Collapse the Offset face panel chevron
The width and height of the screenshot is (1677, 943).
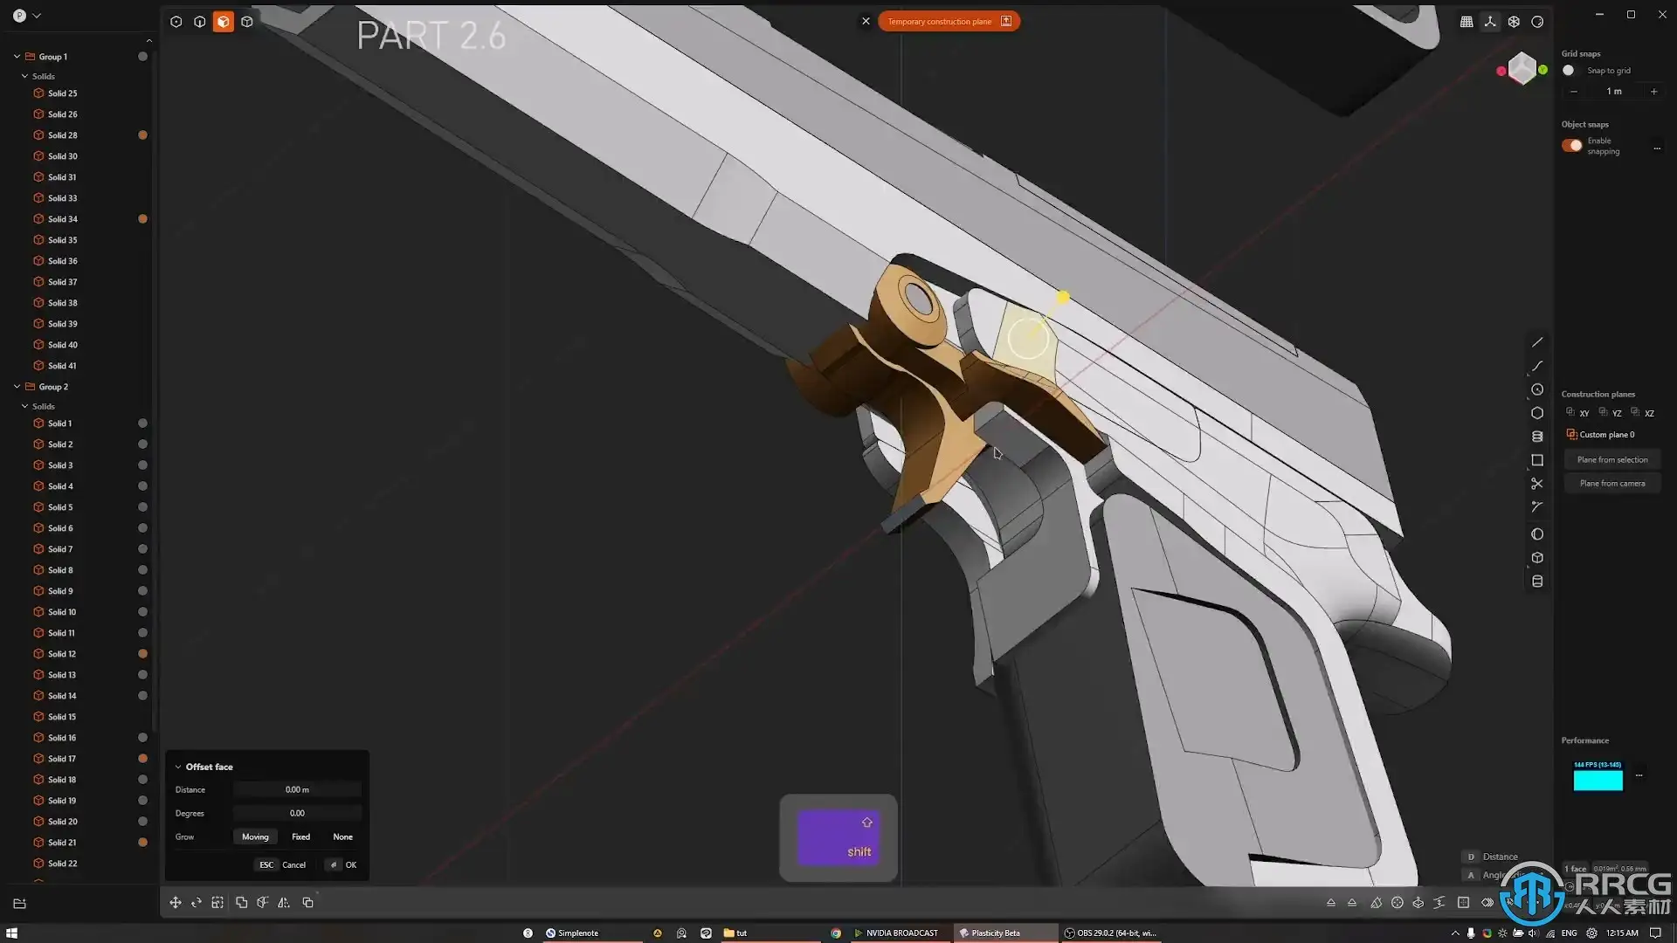[178, 767]
